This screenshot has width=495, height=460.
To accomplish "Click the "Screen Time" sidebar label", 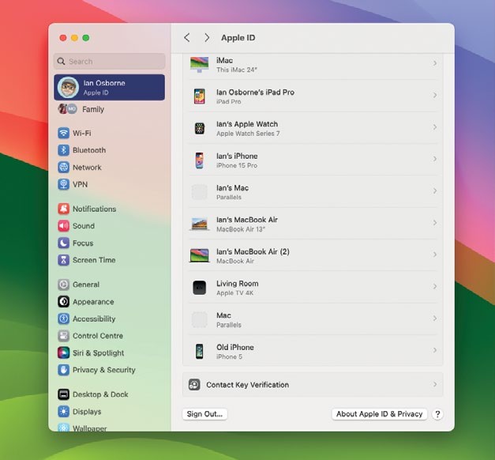I will (x=94, y=260).
